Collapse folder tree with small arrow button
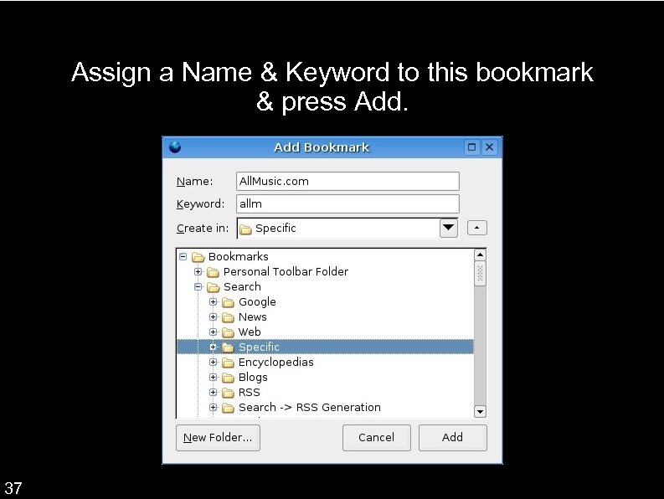Screen dimensions: 664x499 click(476, 228)
